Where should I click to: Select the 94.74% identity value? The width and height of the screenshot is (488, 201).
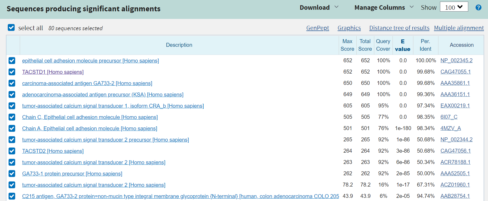[x=426, y=196]
